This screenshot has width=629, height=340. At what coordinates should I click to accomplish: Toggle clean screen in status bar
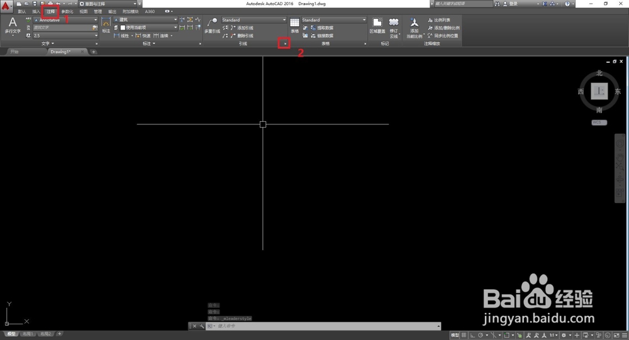(616, 335)
